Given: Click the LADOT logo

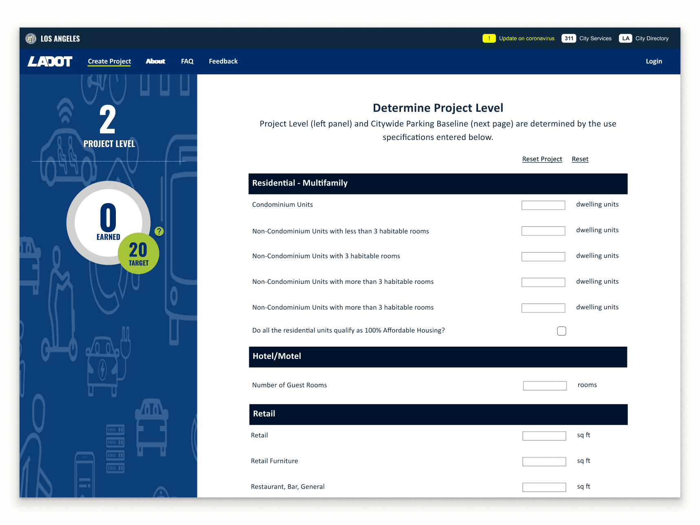Looking at the screenshot, I should pyautogui.click(x=50, y=61).
